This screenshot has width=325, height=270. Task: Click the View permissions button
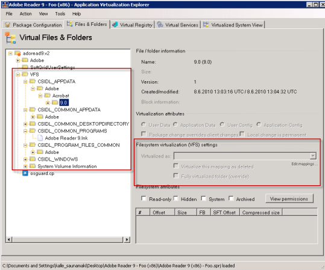tap(289, 198)
